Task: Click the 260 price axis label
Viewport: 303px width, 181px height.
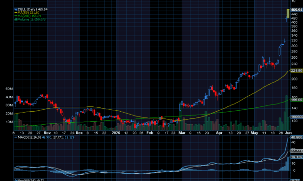Action: [294, 58]
